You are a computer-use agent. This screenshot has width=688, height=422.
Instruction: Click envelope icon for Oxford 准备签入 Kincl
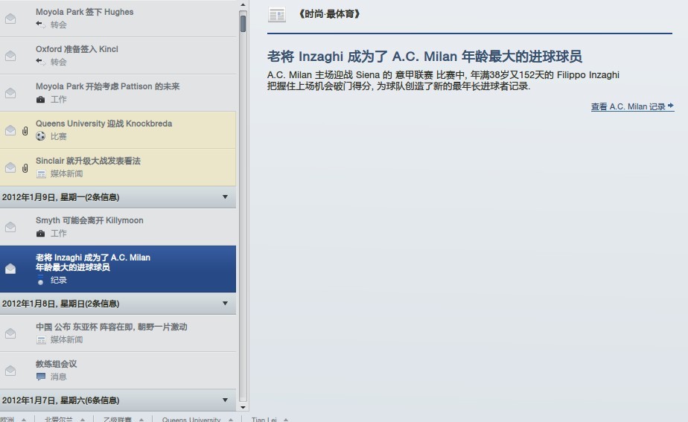pyautogui.click(x=10, y=56)
